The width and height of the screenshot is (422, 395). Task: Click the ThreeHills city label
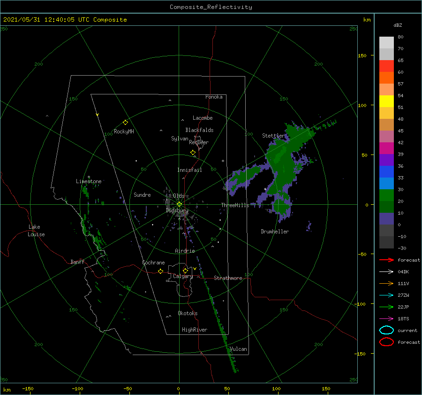[235, 205]
